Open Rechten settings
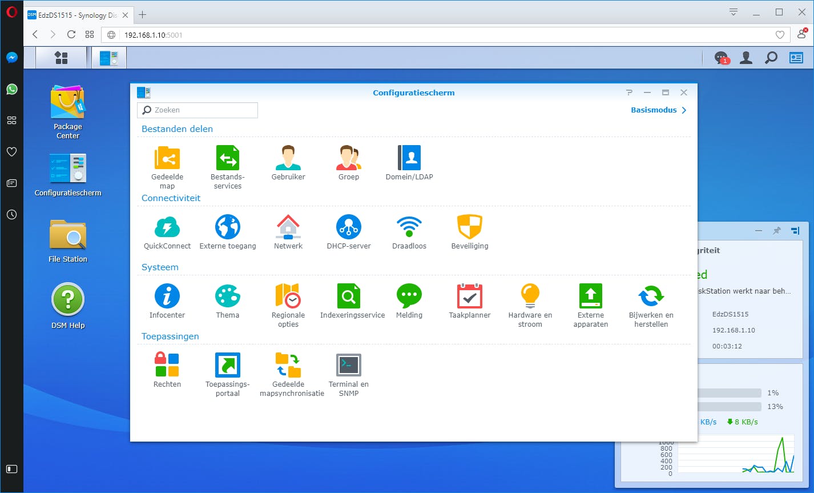 coord(167,370)
